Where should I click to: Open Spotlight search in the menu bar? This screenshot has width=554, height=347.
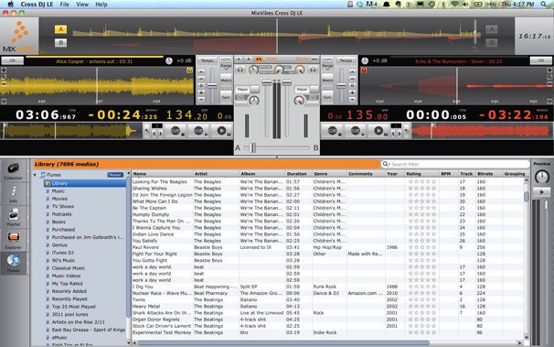point(543,5)
